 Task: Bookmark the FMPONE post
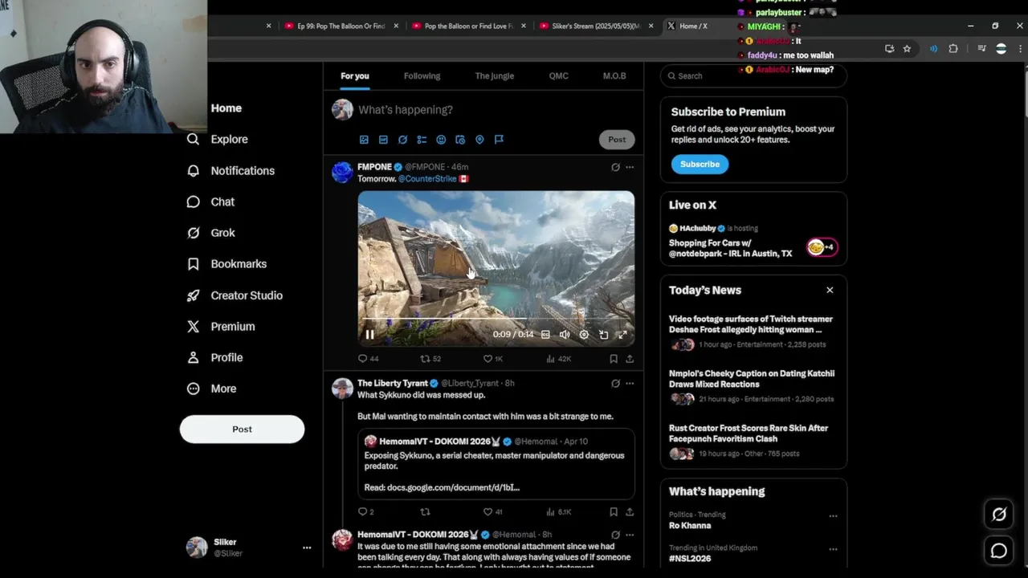(614, 359)
